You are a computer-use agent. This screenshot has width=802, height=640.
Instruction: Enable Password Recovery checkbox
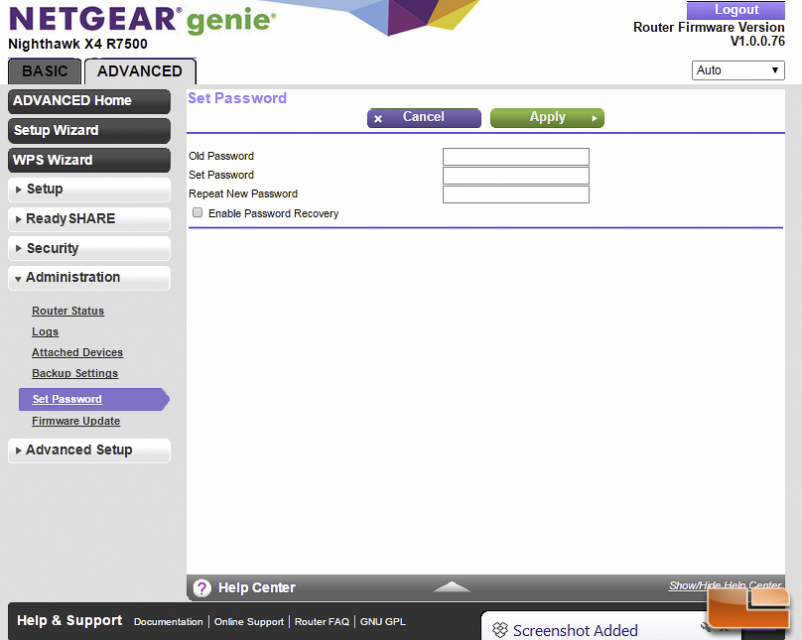pyautogui.click(x=198, y=212)
